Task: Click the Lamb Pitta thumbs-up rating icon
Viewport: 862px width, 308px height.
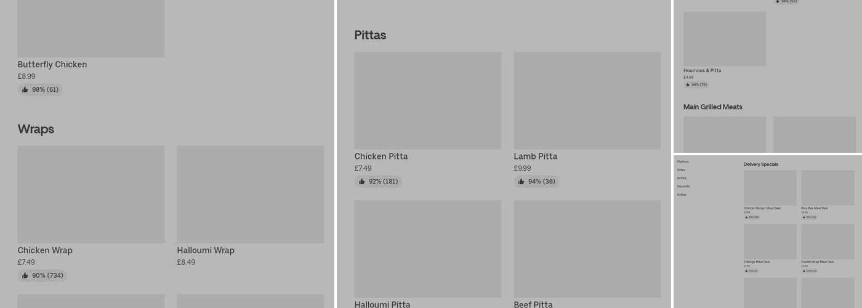Action: (x=522, y=182)
